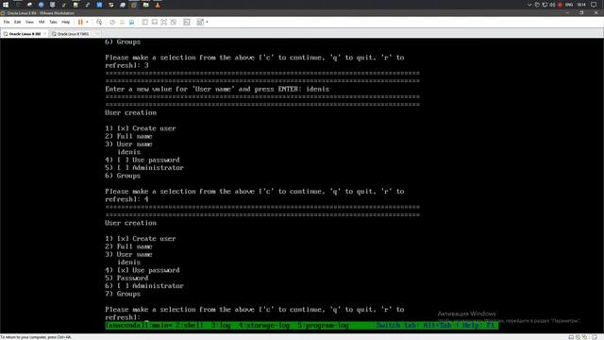The height and width of the screenshot is (340, 604).
Task: Click the 'To return to your computer' status text
Action: click(36, 337)
